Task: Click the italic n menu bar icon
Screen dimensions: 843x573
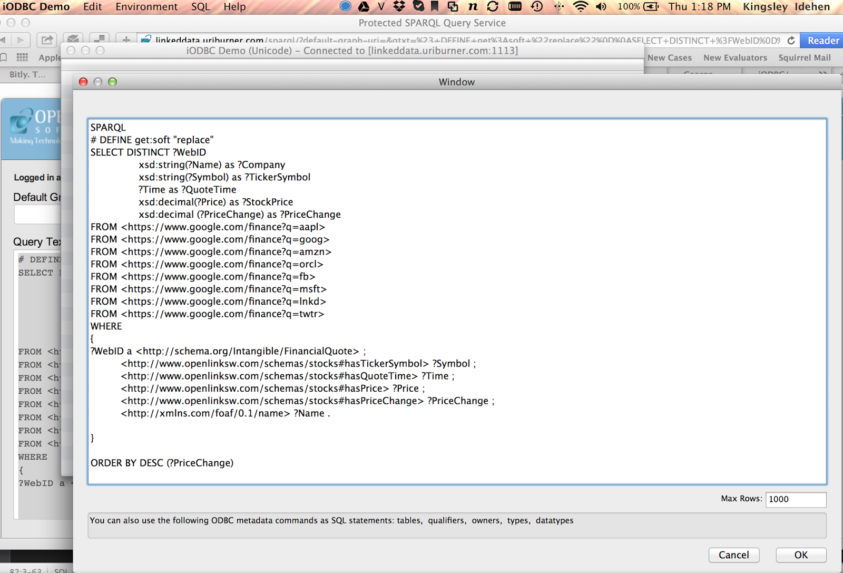Action: pyautogui.click(x=473, y=6)
